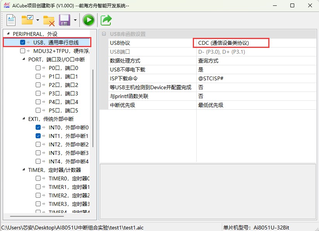Check the P1口, 端口1 checkbox

click(38, 76)
